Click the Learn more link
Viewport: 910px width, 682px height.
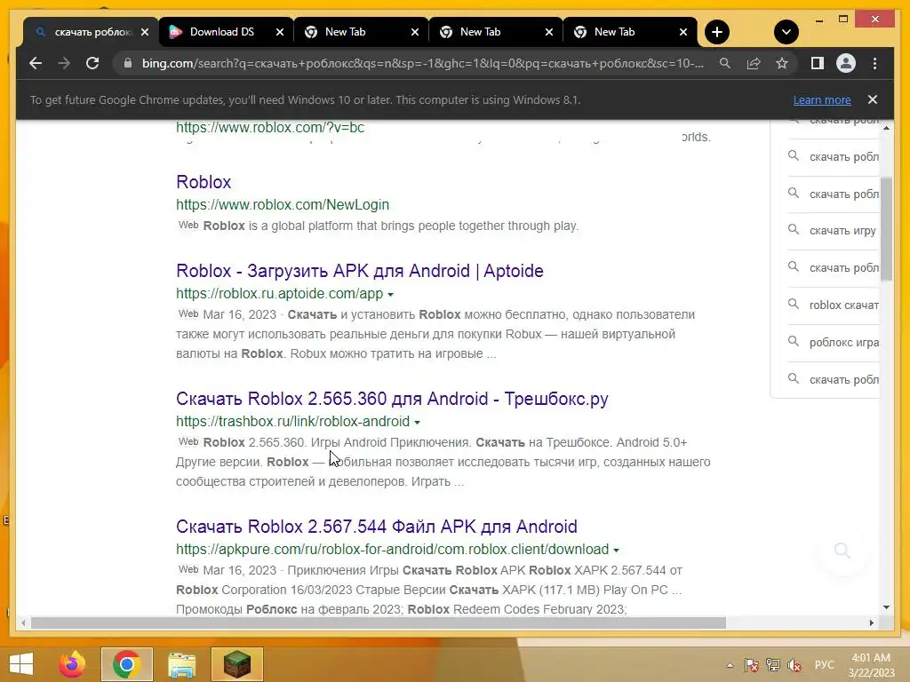[822, 99]
